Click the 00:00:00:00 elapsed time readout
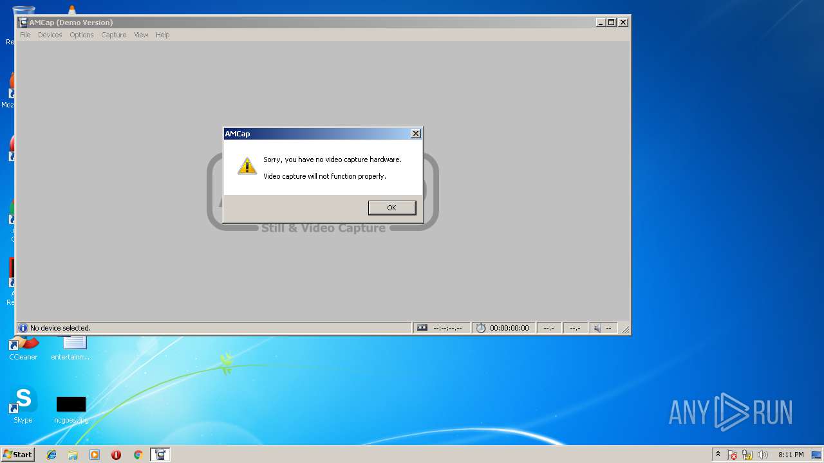The width and height of the screenshot is (824, 463). pos(509,328)
